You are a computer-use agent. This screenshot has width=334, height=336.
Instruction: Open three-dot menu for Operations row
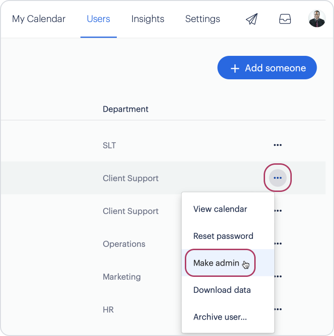click(x=278, y=244)
